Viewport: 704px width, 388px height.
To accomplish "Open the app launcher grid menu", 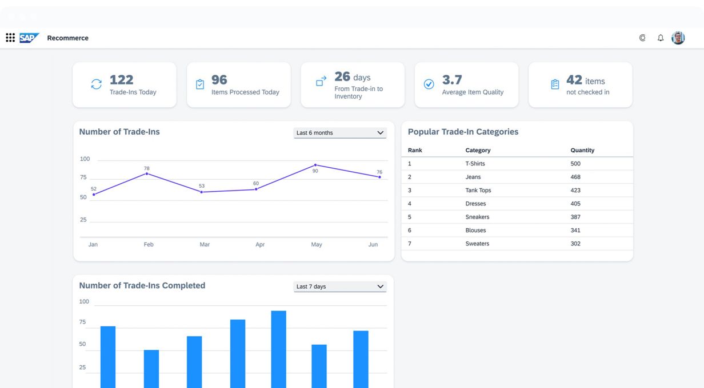I will pyautogui.click(x=10, y=38).
